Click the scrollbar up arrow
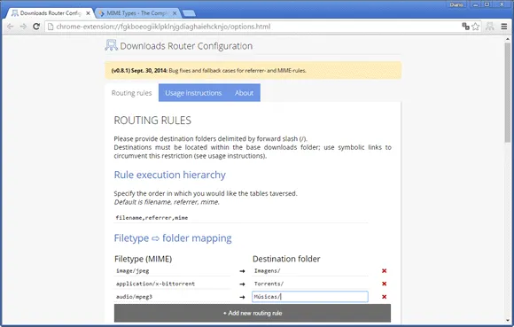514x327 pixels. pyautogui.click(x=508, y=39)
